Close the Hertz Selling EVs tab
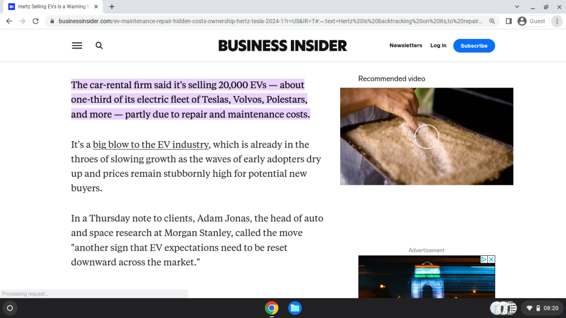This screenshot has height=318, width=566. (x=96, y=6)
